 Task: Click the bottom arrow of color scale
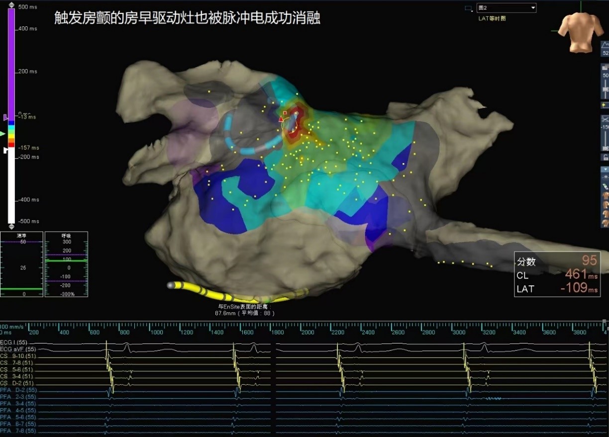coord(11,227)
